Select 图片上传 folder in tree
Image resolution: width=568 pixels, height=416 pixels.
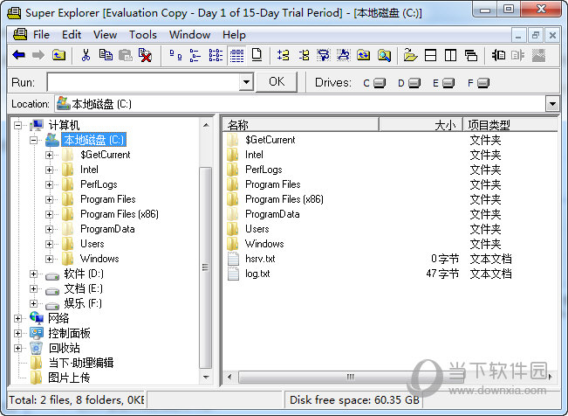69,378
